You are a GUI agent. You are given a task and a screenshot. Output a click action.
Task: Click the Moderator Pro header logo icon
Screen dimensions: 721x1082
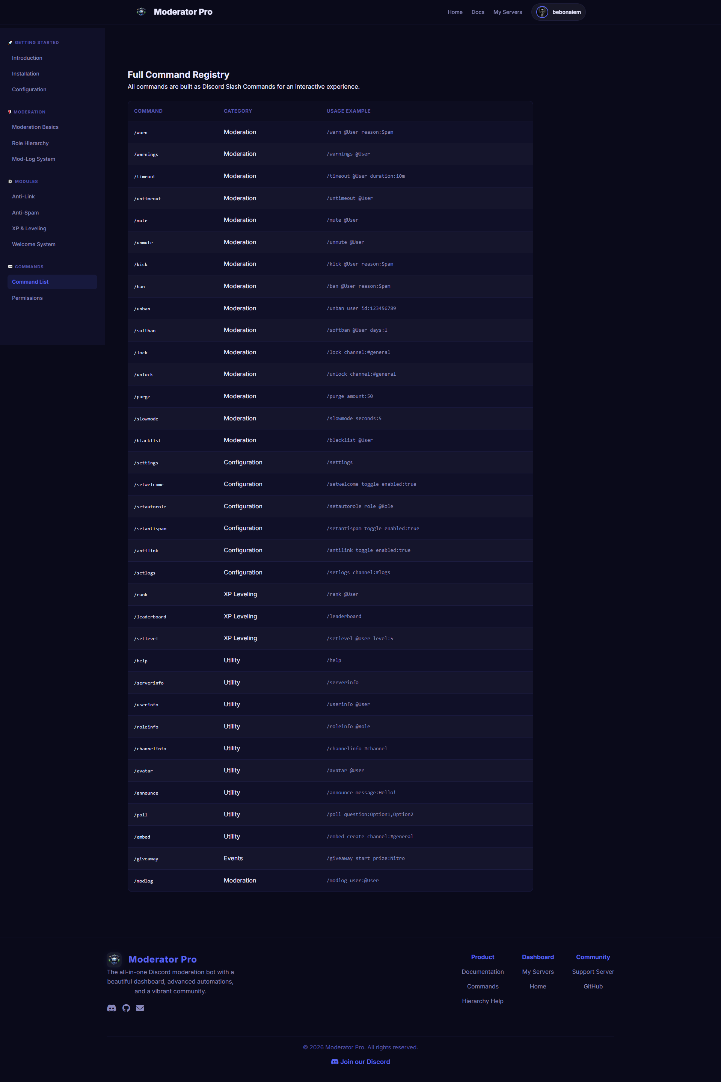pyautogui.click(x=141, y=12)
